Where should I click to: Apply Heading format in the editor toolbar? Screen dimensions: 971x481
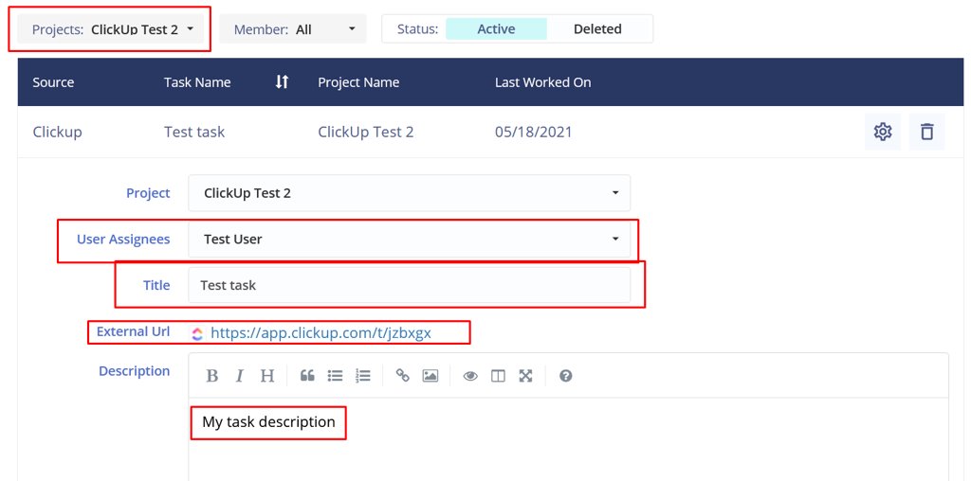pyautogui.click(x=267, y=376)
